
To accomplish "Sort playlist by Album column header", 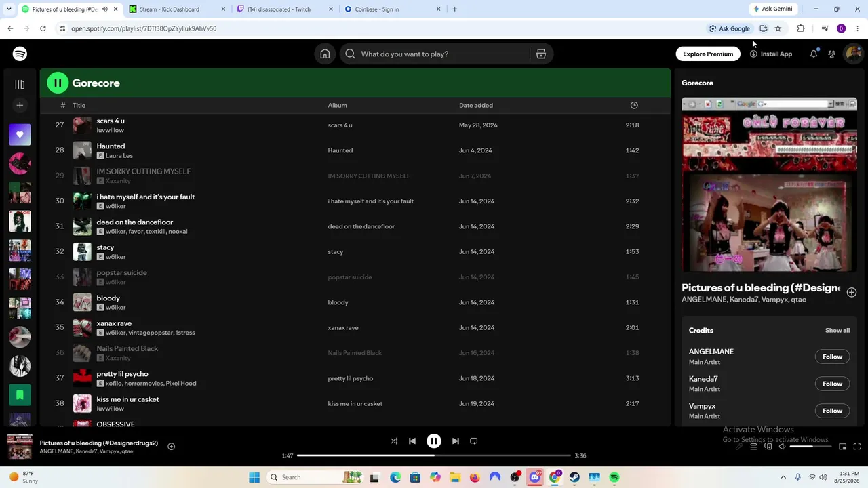I will [337, 105].
